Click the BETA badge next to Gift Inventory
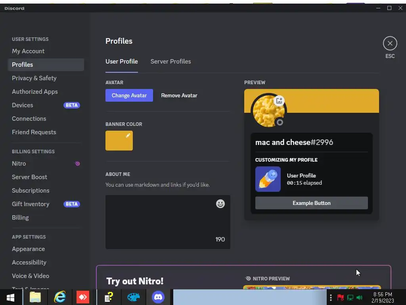This screenshot has height=305, width=406. pyautogui.click(x=72, y=204)
